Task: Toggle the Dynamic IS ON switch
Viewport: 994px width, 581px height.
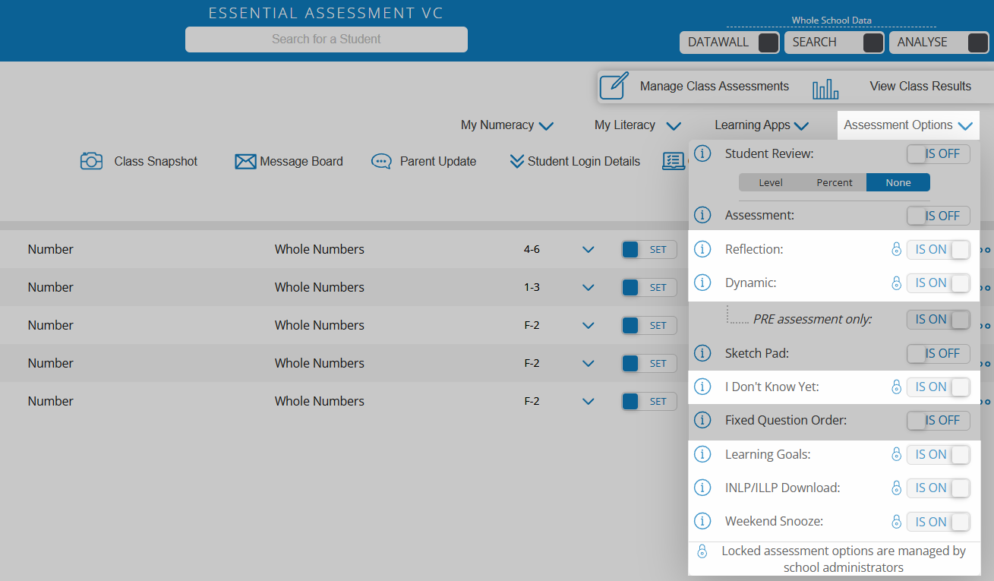Action: (938, 283)
